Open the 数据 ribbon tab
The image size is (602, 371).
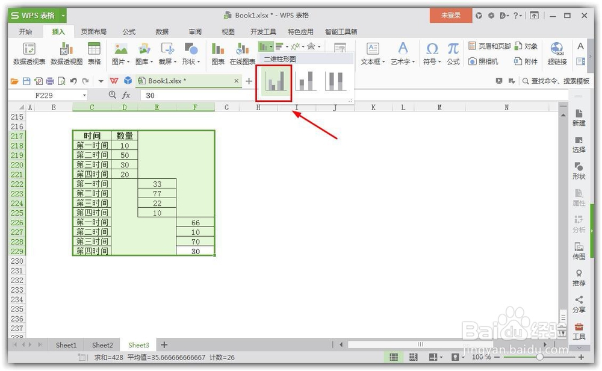tap(162, 32)
